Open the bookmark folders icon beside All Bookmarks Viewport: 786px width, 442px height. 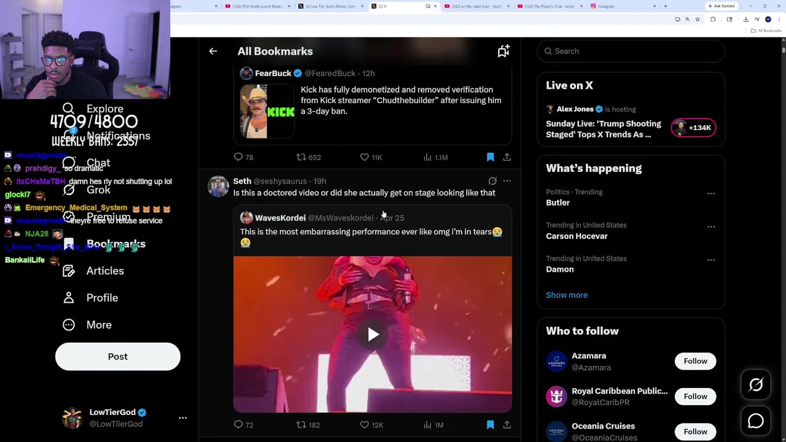(x=504, y=51)
